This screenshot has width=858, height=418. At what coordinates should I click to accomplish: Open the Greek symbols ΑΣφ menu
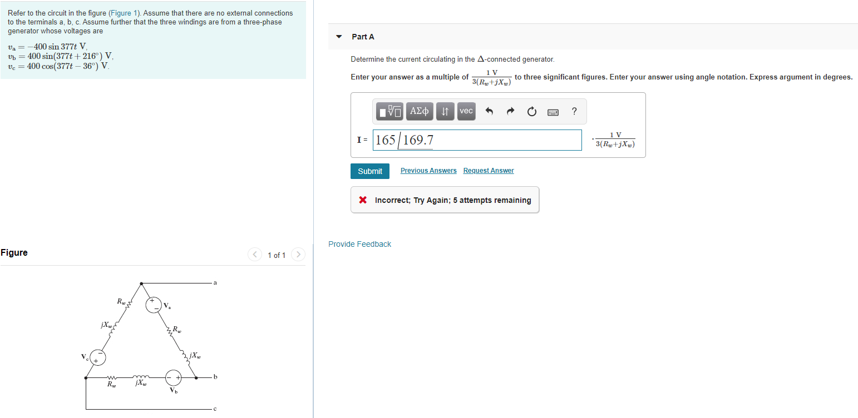420,111
